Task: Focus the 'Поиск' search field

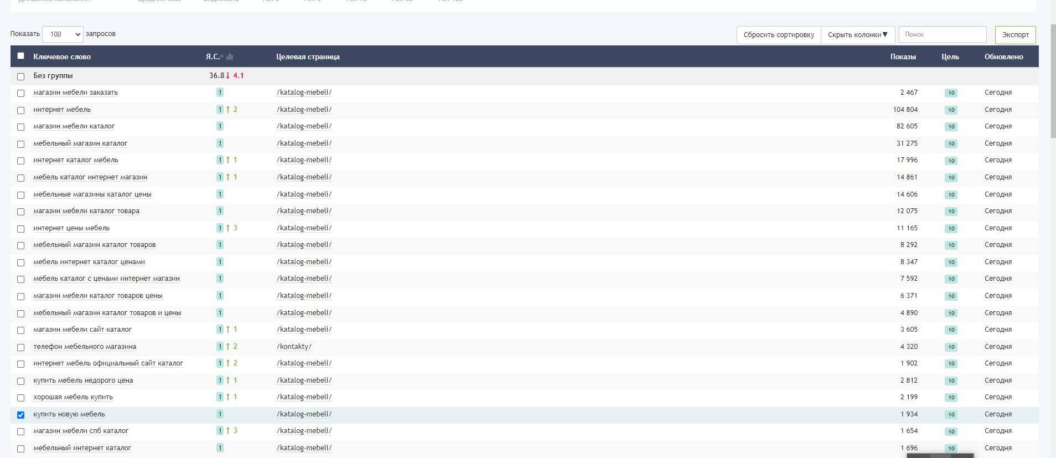Action: click(x=943, y=34)
